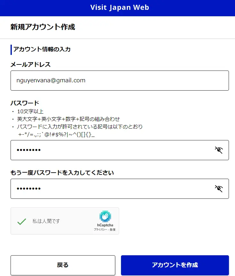Screen dimensions: 235x276
Task: Click the 10文字以上 password requirement text
Action: 30,111
